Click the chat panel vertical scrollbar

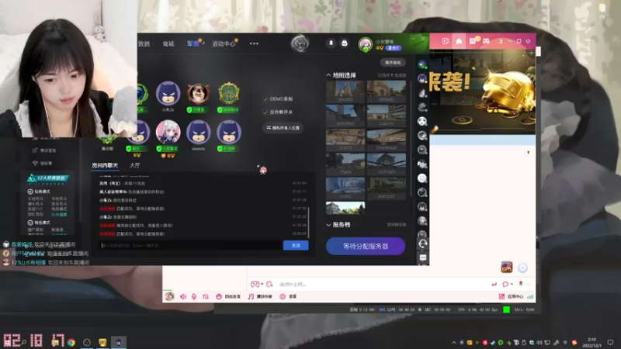[308, 223]
